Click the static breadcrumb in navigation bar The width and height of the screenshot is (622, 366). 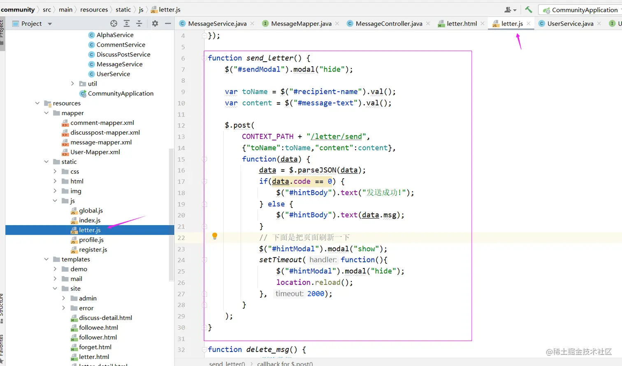click(123, 9)
